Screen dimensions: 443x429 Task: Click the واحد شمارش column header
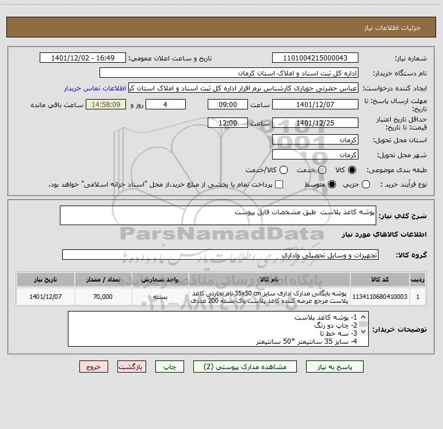coord(160,279)
